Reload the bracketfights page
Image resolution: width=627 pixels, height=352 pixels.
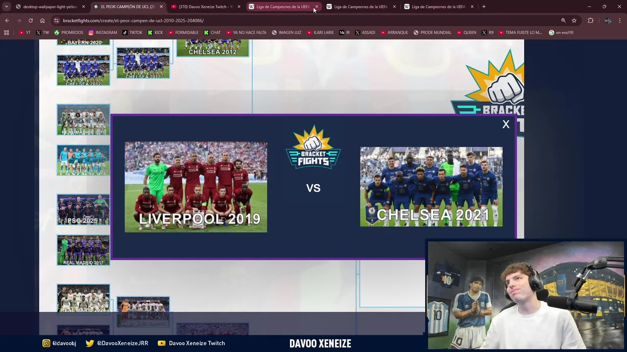tap(30, 21)
